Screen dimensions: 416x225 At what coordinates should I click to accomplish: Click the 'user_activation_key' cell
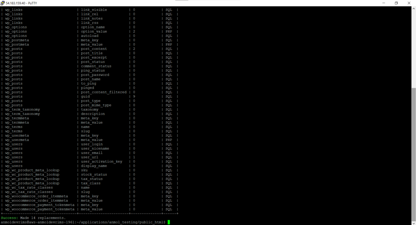click(102, 162)
